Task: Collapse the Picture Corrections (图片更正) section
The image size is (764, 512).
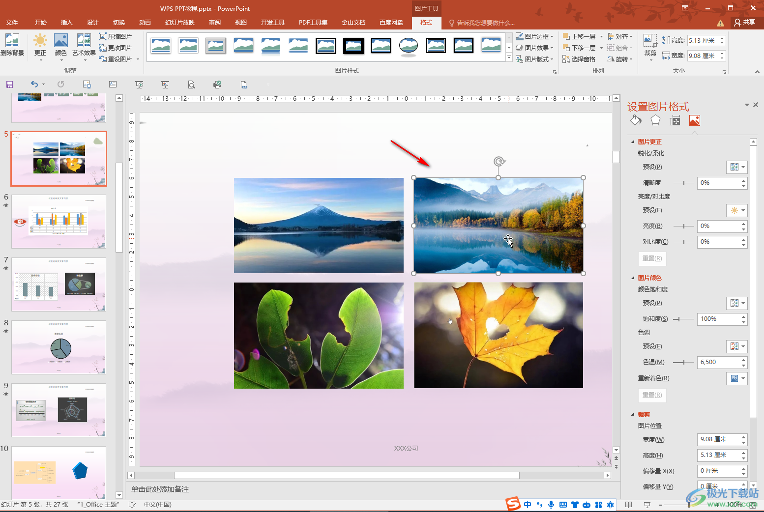Action: 633,142
